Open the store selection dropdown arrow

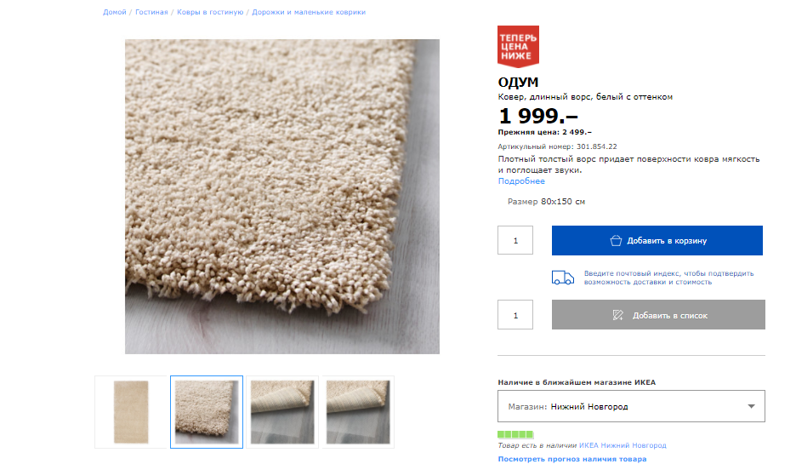tap(751, 406)
